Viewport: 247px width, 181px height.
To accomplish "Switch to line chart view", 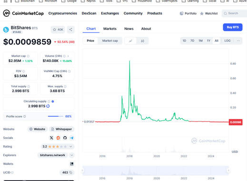I will click(130, 41).
